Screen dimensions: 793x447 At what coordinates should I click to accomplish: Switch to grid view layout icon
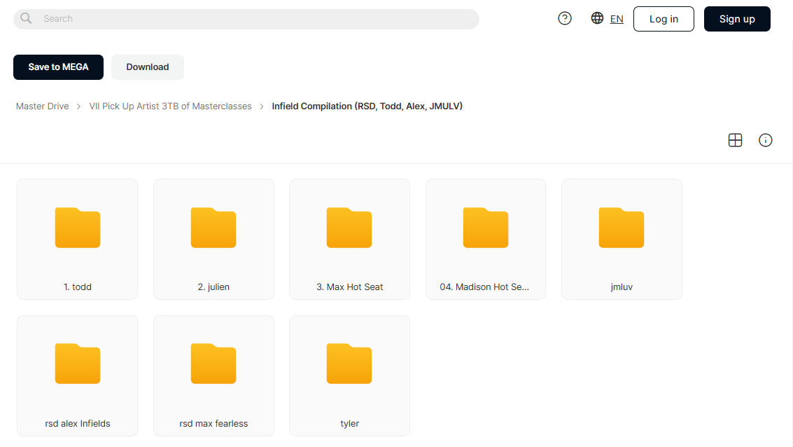pyautogui.click(x=735, y=140)
